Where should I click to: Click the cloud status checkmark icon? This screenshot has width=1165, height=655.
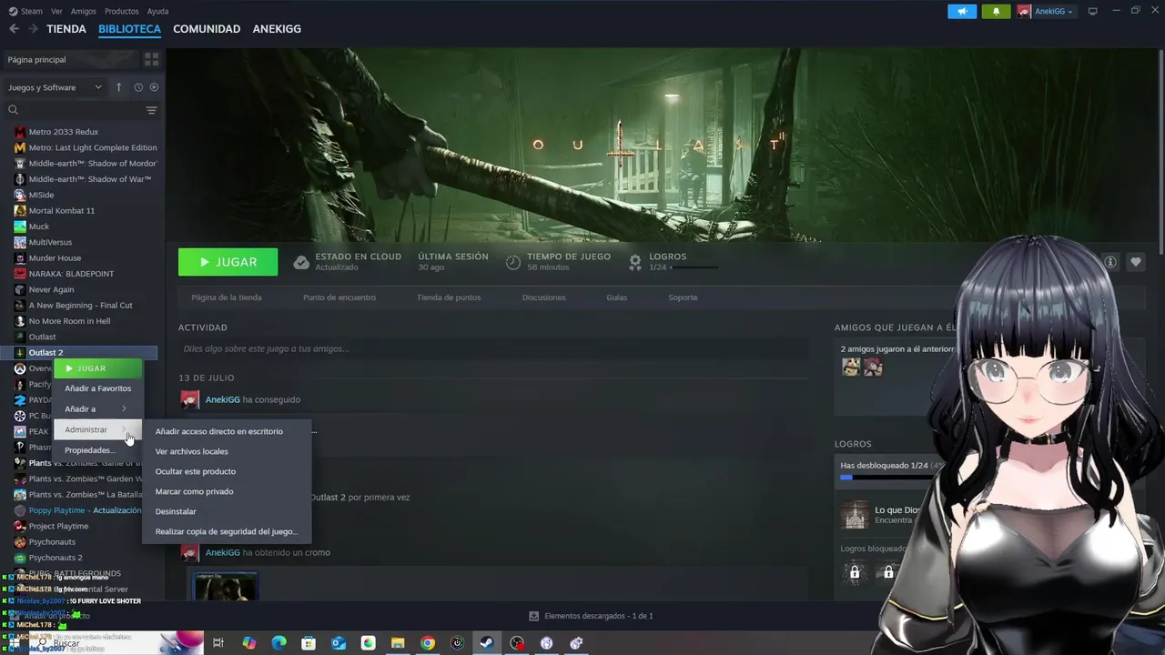coord(301,262)
